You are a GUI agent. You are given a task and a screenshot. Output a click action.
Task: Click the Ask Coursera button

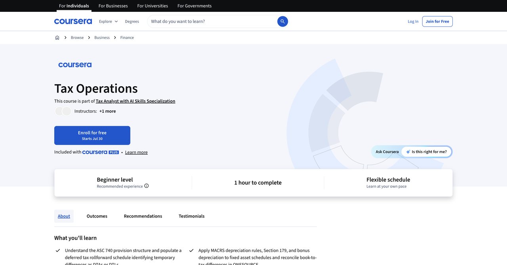(387, 152)
